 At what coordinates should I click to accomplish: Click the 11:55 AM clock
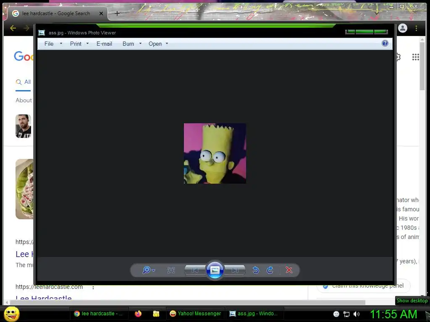(x=393, y=314)
